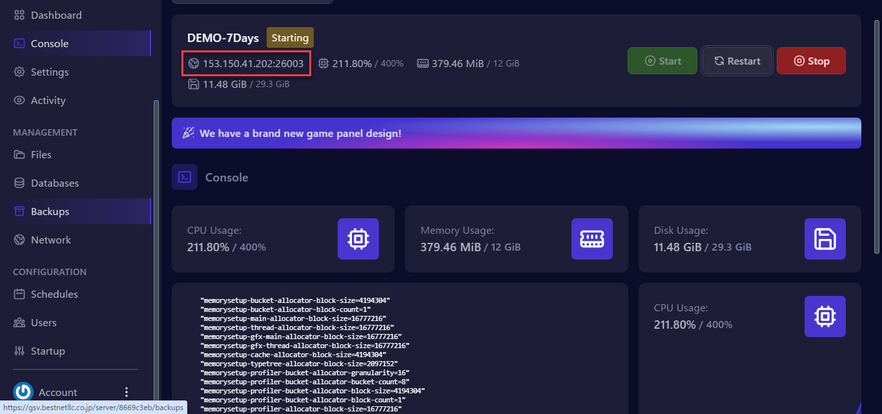Click the Console terminal icon in the sidebar

click(x=19, y=43)
